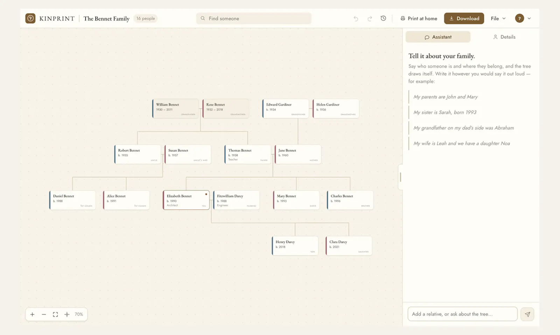The height and width of the screenshot is (335, 560).
Task: Click the undo arrow icon
Action: (356, 19)
